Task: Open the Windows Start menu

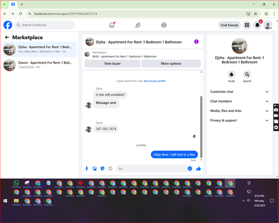Action: point(5,201)
